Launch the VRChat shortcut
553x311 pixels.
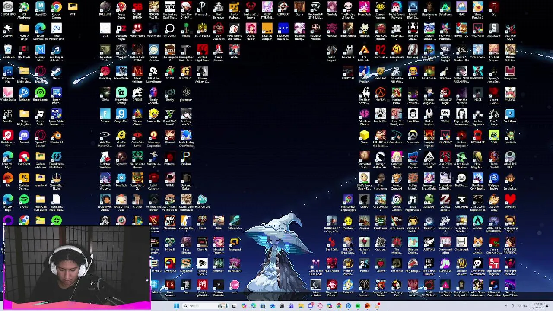[445, 116]
